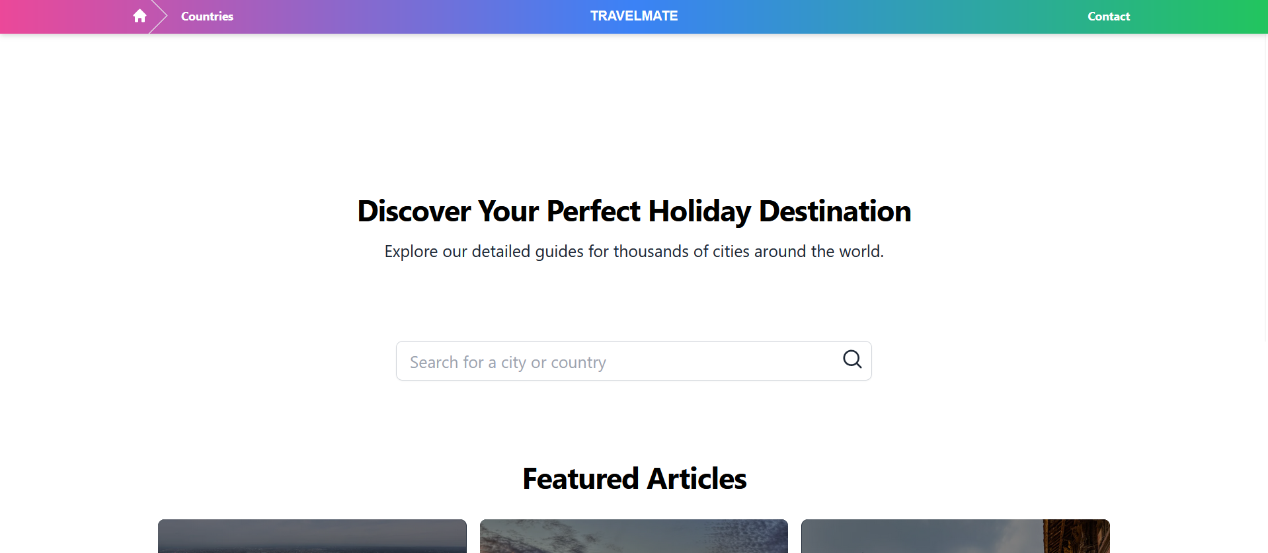Click the home icon in the navigation bar
The image size is (1268, 553).
coord(139,16)
